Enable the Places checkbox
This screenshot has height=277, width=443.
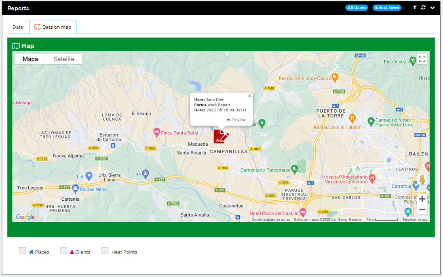[22, 250]
